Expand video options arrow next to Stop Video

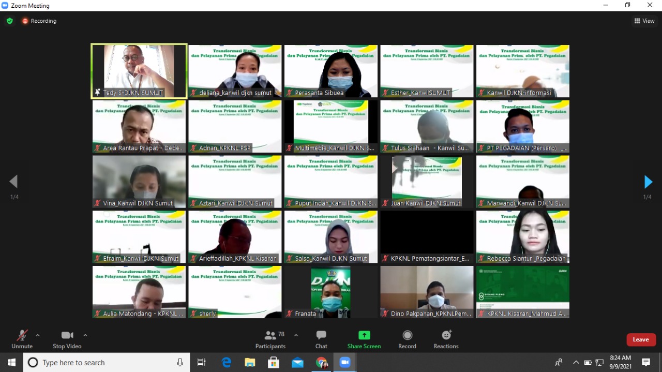click(x=85, y=335)
